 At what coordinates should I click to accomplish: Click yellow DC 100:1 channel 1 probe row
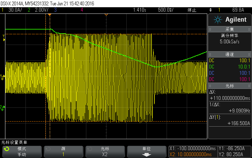[x=230, y=60]
